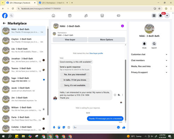Click the Facebook logo
Viewport: 174px width, 139px height.
[5, 16]
